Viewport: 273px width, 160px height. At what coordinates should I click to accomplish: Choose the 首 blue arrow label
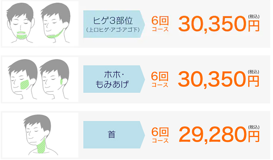click(x=114, y=135)
